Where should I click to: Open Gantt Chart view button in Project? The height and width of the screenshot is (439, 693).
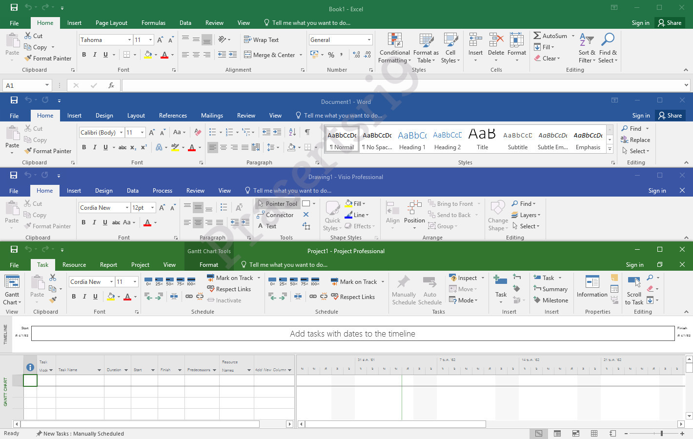click(12, 290)
